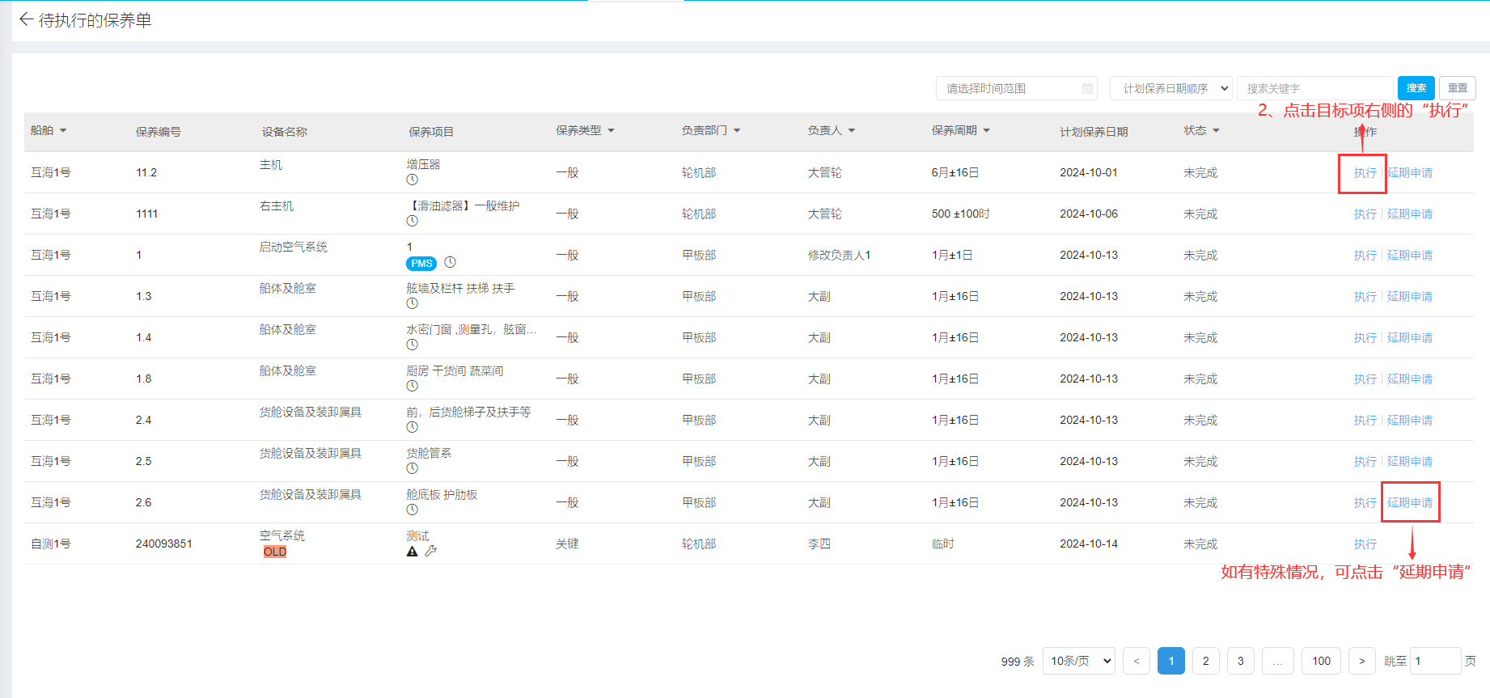Click 延期申请 for maintenance item 1111
1490x698 pixels.
click(x=1410, y=214)
